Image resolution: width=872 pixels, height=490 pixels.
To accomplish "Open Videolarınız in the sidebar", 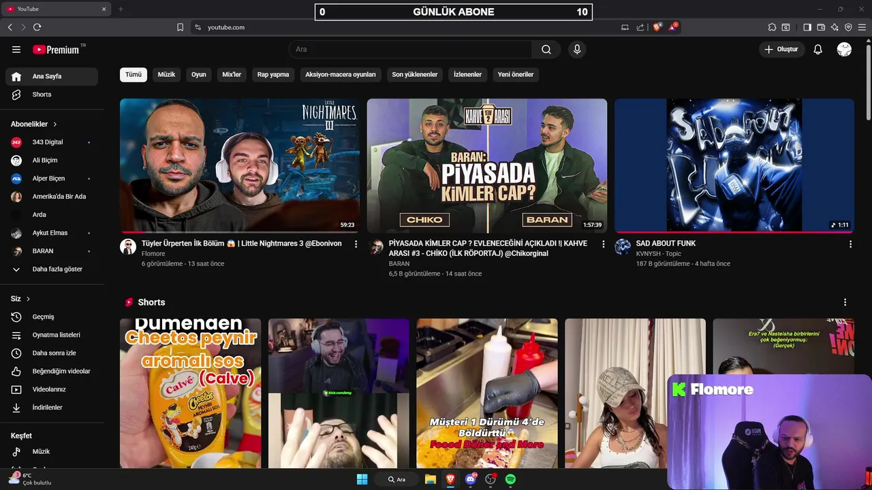I will (x=52, y=389).
